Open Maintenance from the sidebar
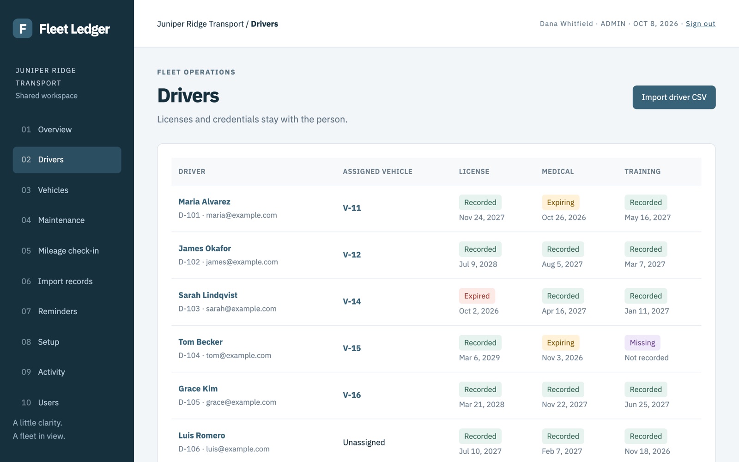 click(67, 220)
